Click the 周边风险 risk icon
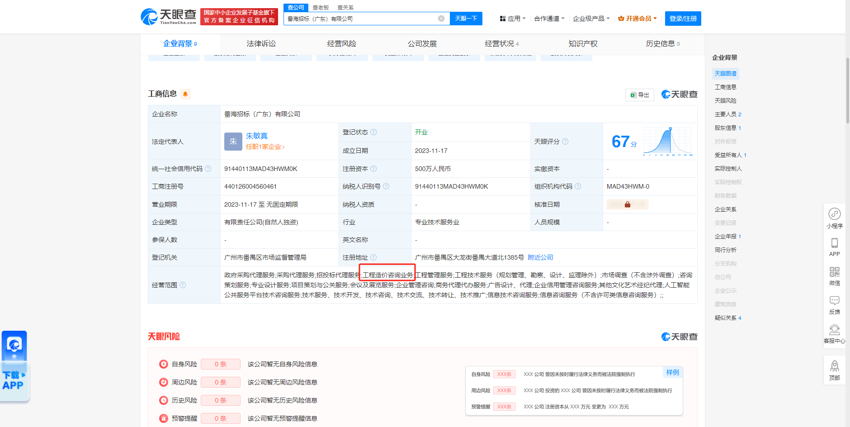Viewport: 850px width, 427px height. pyautogui.click(x=164, y=382)
